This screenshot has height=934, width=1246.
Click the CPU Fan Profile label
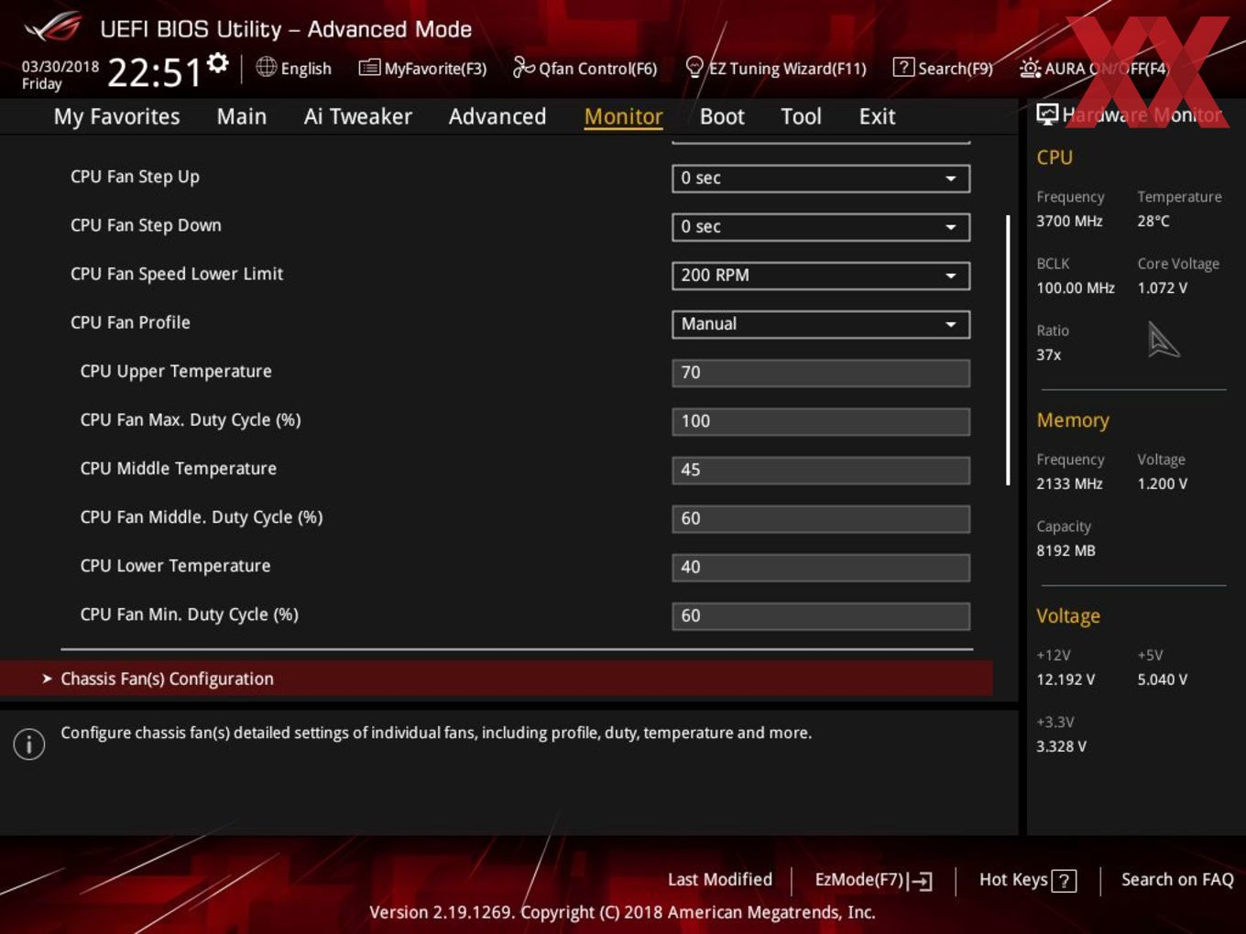point(130,322)
